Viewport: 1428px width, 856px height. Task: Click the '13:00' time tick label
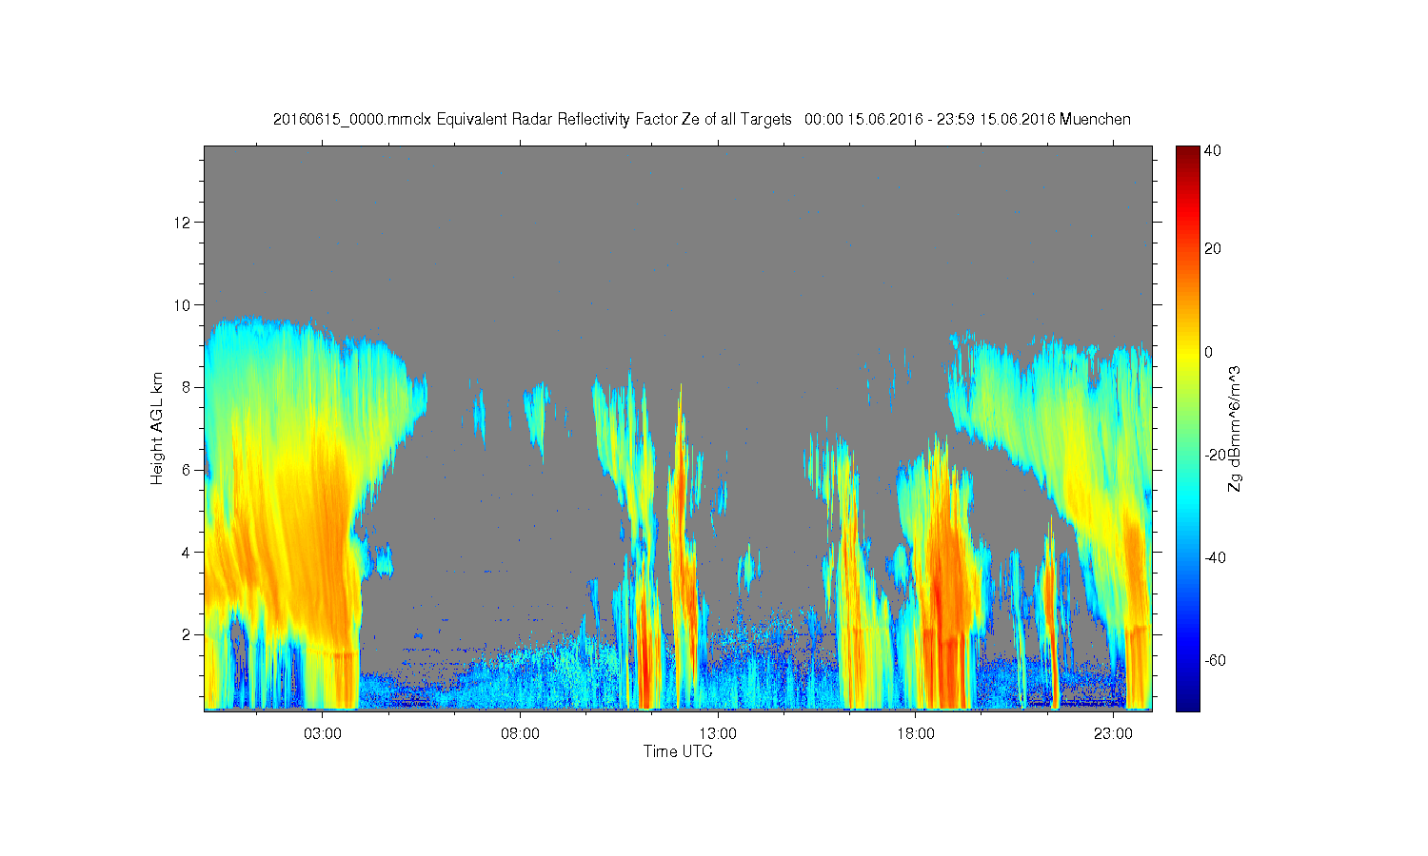click(x=718, y=734)
